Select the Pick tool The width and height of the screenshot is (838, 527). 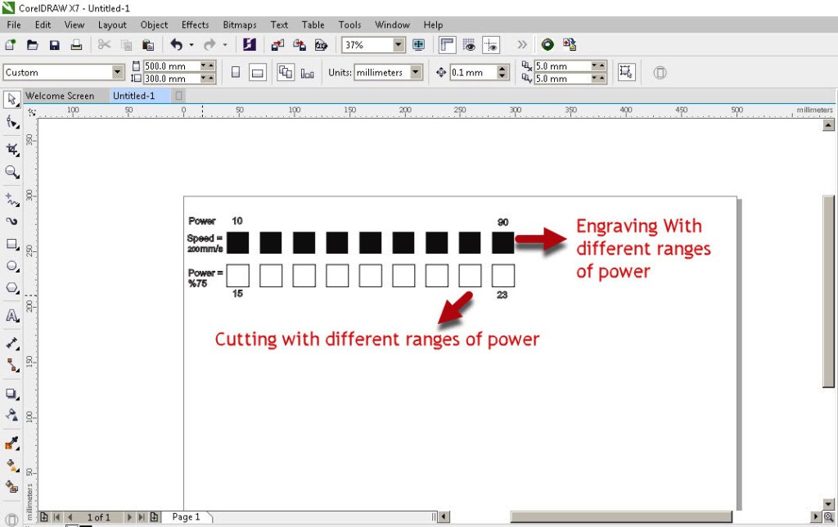click(11, 99)
